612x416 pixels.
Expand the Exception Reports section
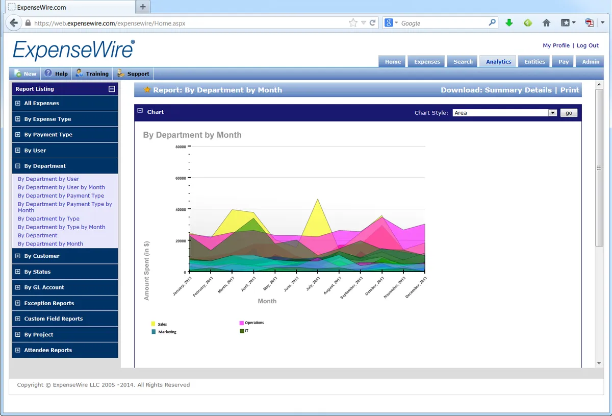[x=18, y=303]
